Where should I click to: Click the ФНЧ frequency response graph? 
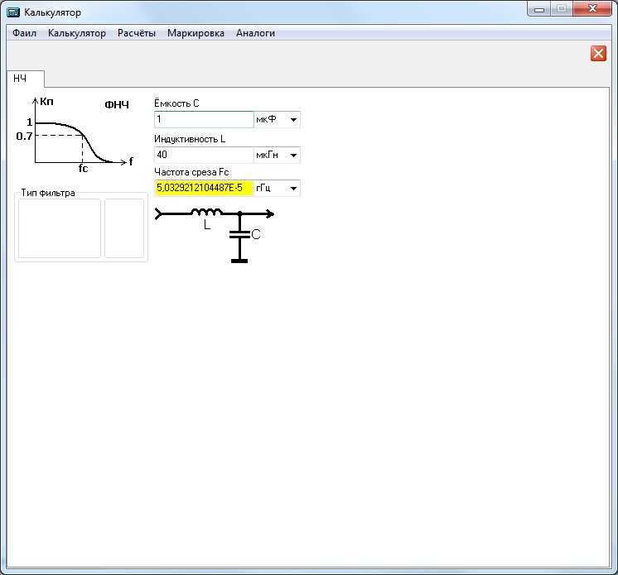pos(75,132)
